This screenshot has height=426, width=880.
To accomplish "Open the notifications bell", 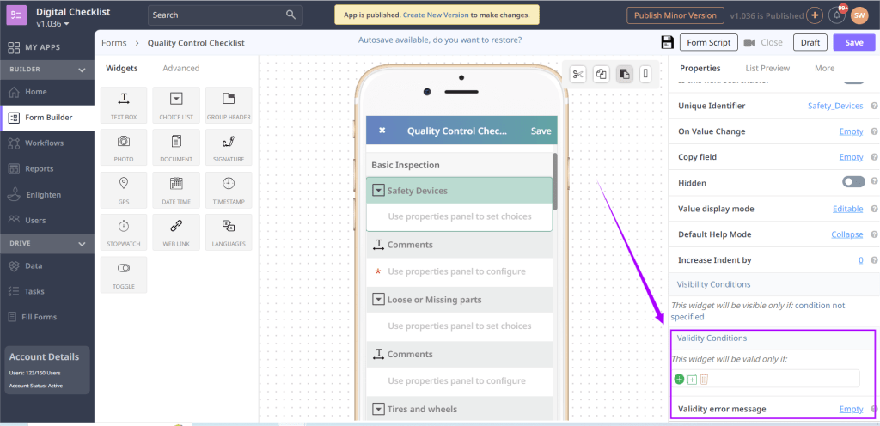I will click(837, 15).
